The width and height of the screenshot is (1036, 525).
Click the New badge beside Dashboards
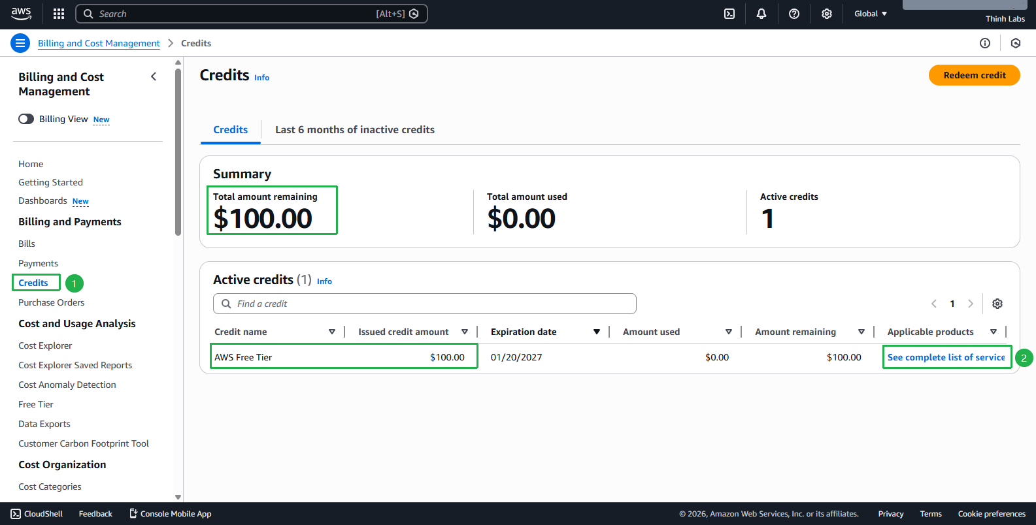[x=80, y=201]
